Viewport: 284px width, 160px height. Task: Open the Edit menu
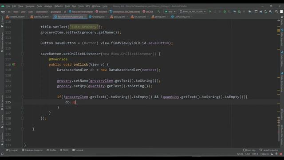click(14, 6)
